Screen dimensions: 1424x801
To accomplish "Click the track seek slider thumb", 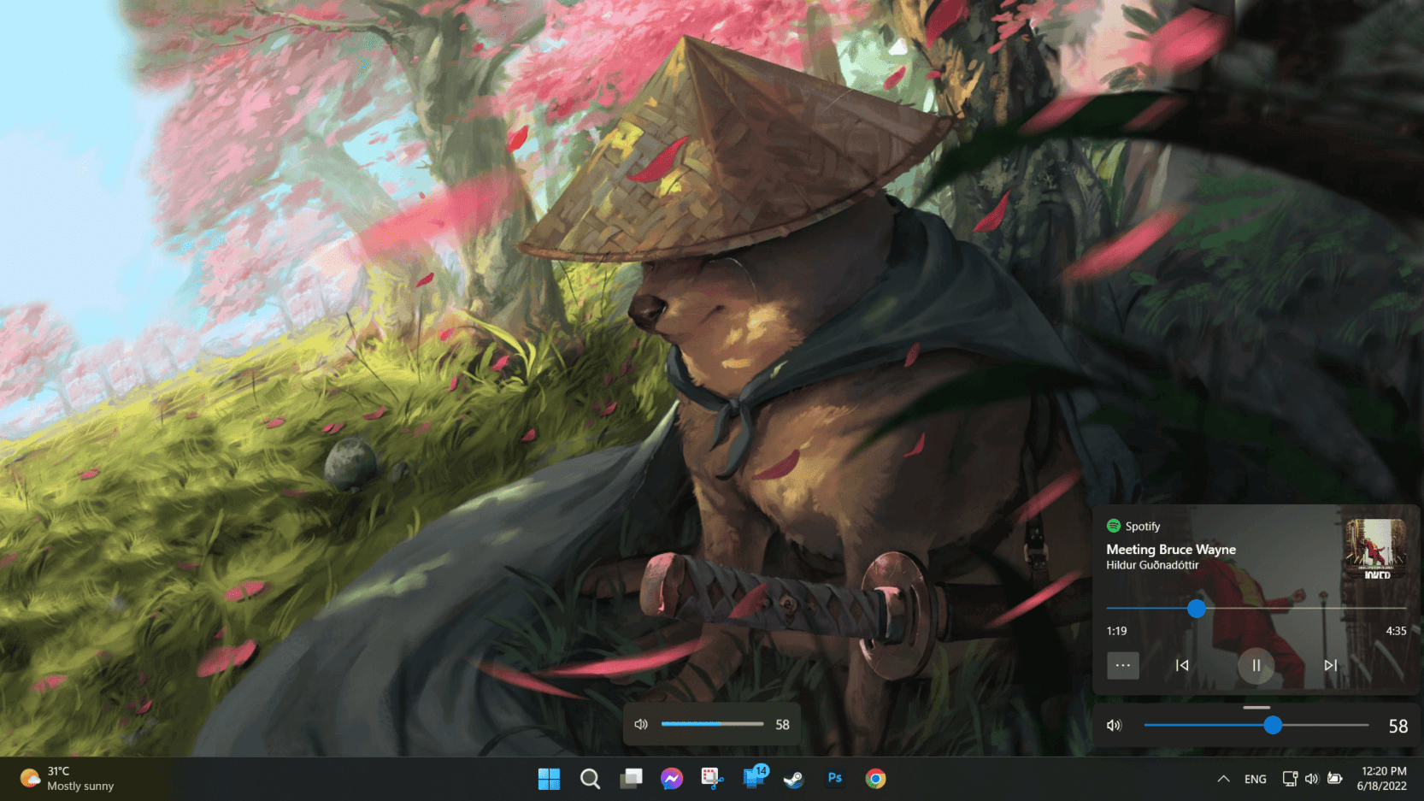I will pos(1197,608).
